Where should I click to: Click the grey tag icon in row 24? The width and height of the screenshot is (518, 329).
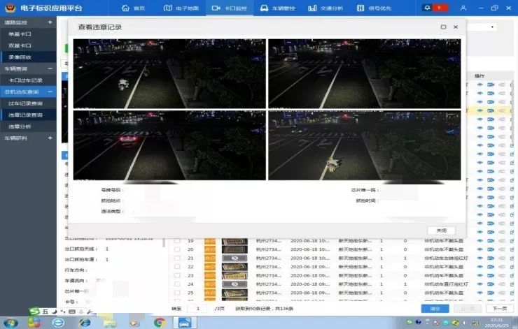click(x=502, y=284)
